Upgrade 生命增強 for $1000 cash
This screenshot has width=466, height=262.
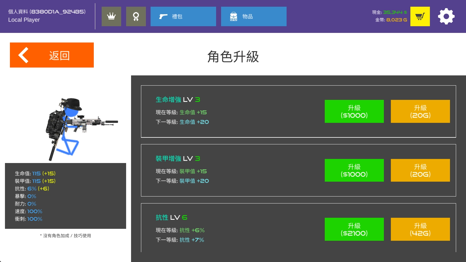[354, 111]
